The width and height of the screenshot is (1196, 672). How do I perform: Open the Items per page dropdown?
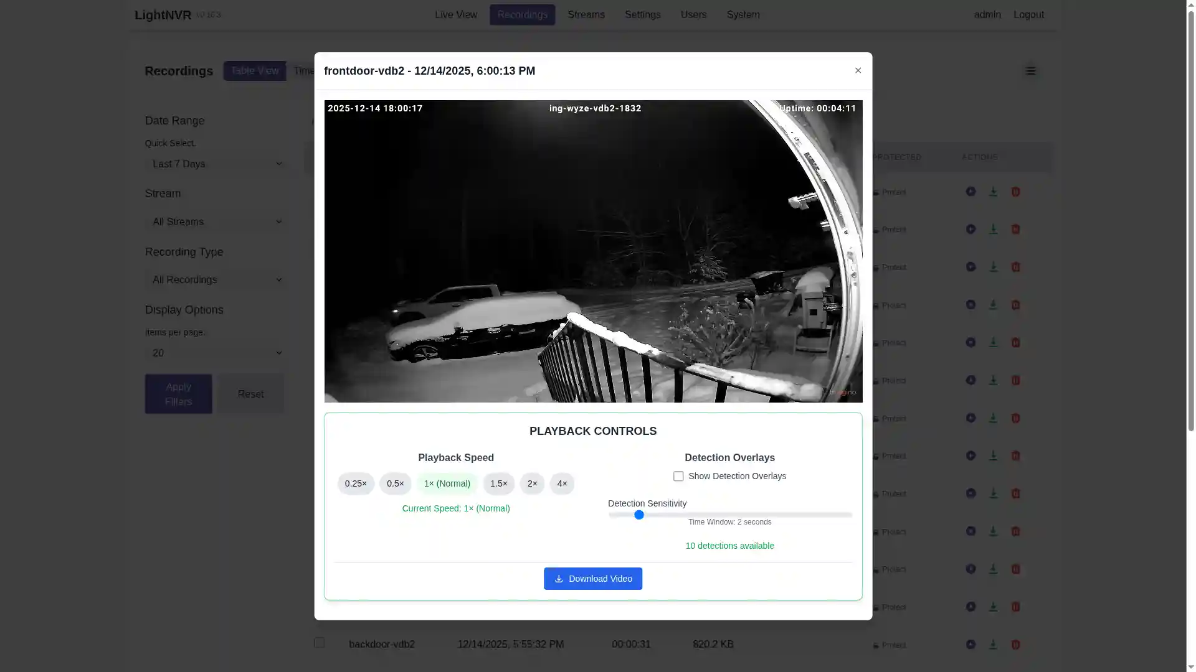[x=216, y=353]
